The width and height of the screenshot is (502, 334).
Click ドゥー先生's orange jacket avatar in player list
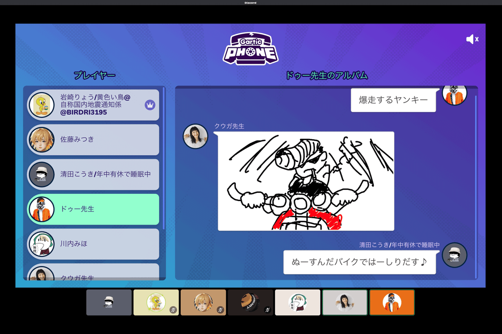coord(41,209)
